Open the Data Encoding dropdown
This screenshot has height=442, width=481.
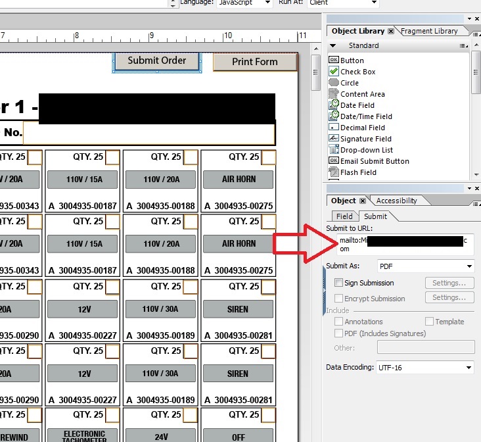coord(469,368)
